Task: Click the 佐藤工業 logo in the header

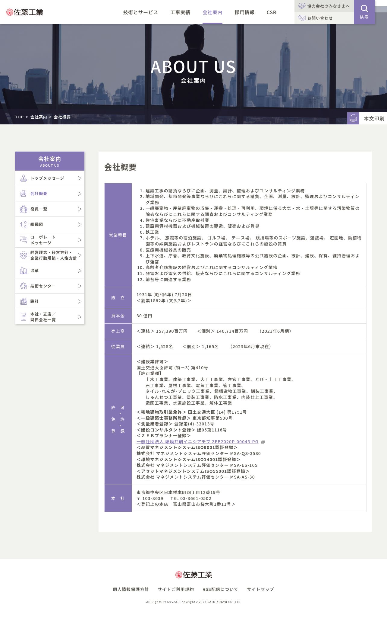Action: (25, 12)
